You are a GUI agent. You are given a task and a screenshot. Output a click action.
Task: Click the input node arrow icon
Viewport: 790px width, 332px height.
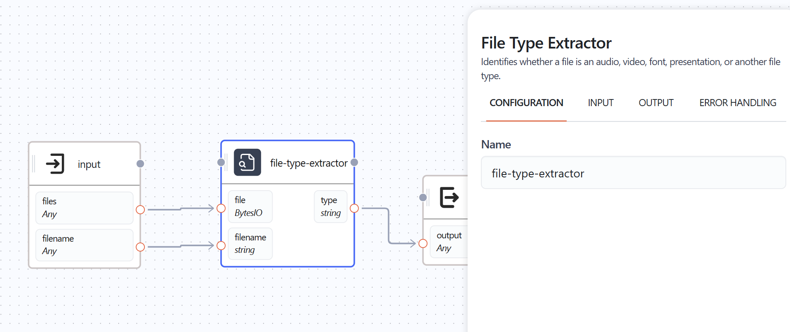click(x=55, y=164)
